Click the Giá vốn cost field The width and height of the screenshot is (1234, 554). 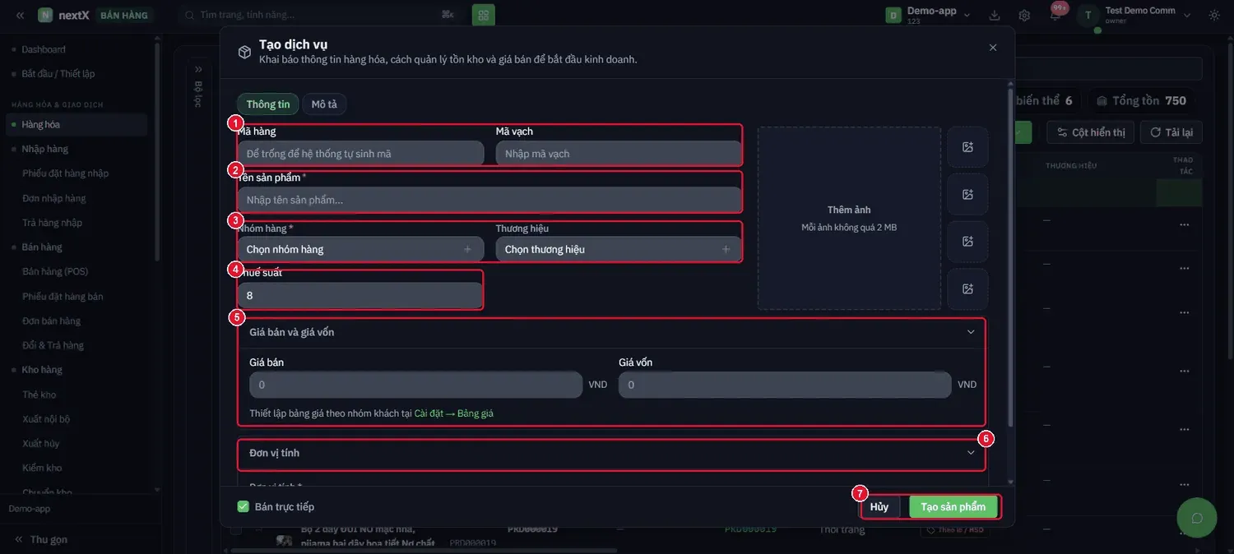[785, 385]
